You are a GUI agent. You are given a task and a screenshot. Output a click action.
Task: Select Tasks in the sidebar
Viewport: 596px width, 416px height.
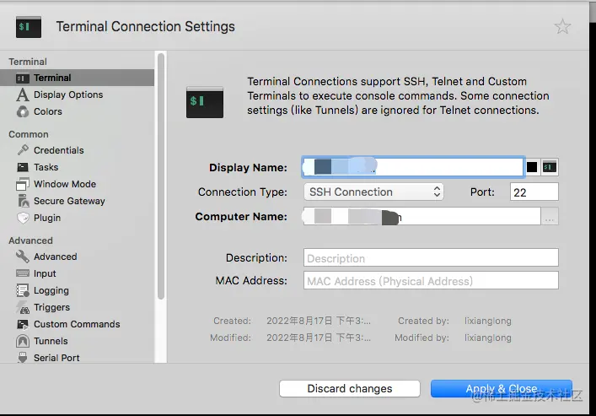coord(46,167)
